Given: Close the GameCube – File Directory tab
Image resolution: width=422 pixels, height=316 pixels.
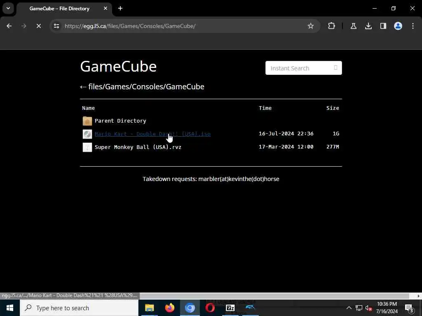Looking at the screenshot, I should coord(105,8).
